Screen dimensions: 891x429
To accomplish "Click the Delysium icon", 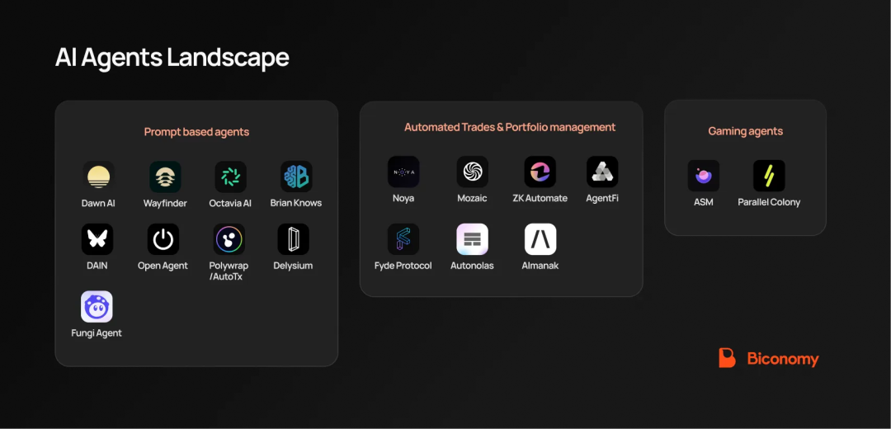I will (293, 239).
